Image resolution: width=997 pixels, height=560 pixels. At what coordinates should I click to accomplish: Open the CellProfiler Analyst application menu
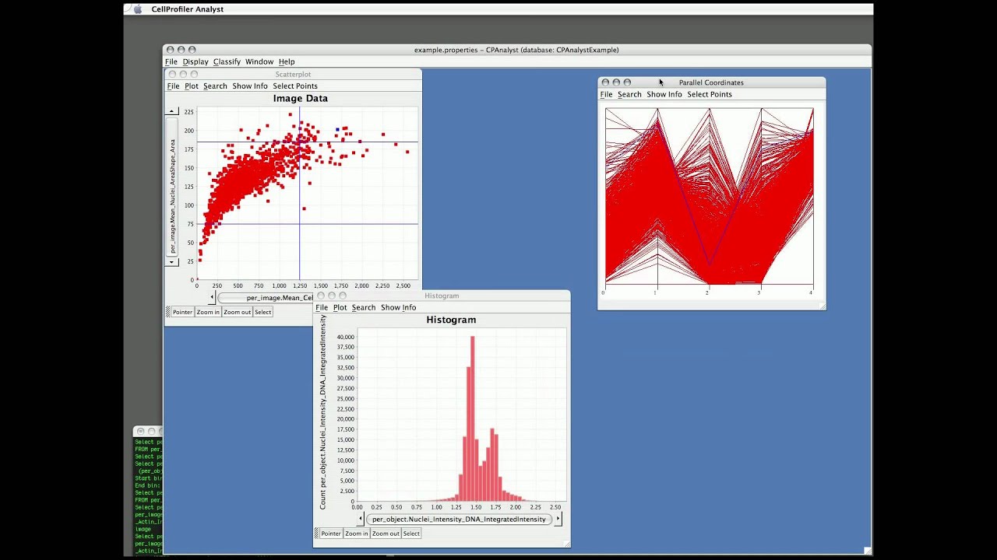coord(187,9)
